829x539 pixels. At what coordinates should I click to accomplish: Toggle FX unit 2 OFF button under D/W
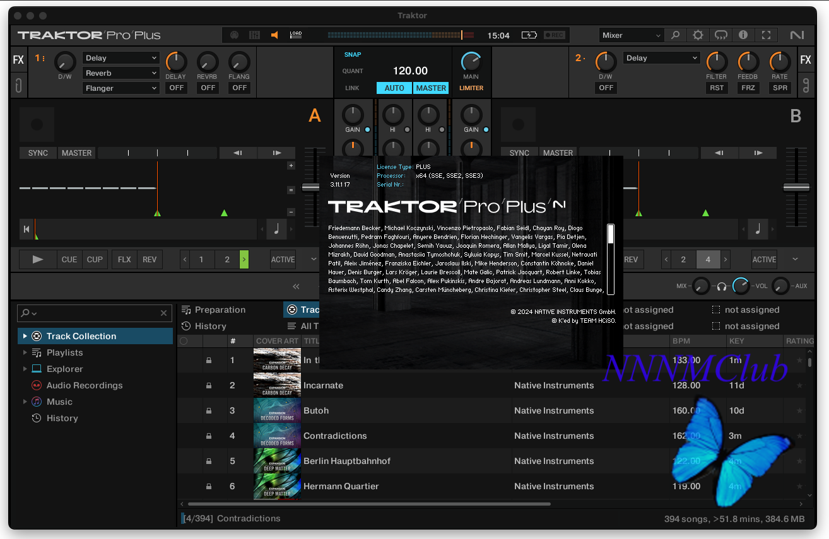pyautogui.click(x=606, y=88)
